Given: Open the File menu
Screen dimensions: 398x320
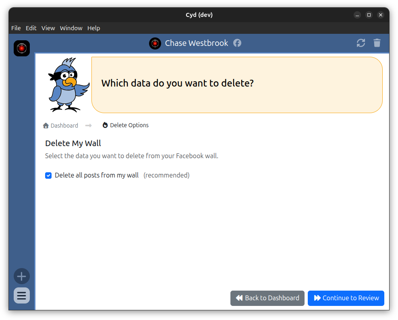Looking at the screenshot, I should pyautogui.click(x=16, y=28).
